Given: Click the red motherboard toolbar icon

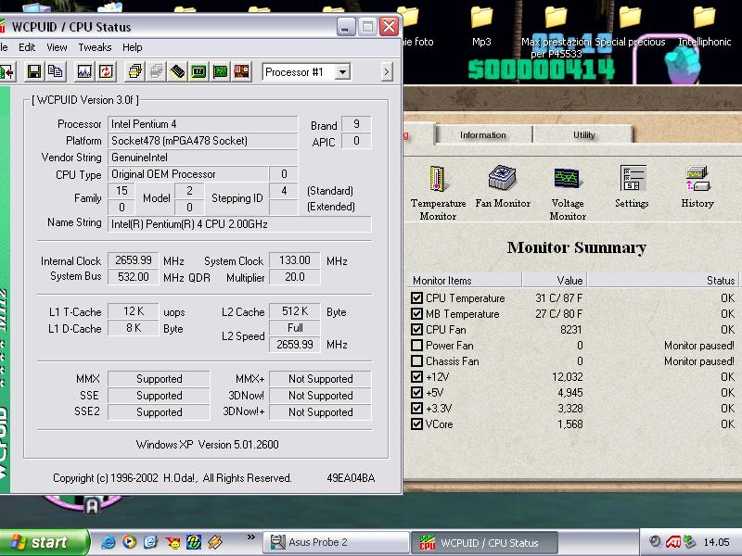Looking at the screenshot, I should 241,72.
